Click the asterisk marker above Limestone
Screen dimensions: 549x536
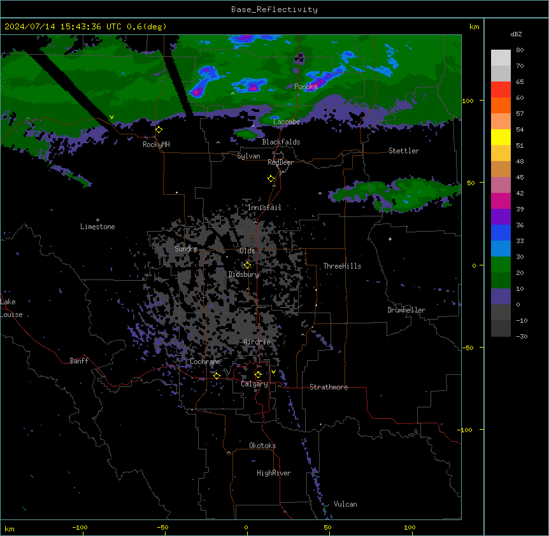pos(97,220)
